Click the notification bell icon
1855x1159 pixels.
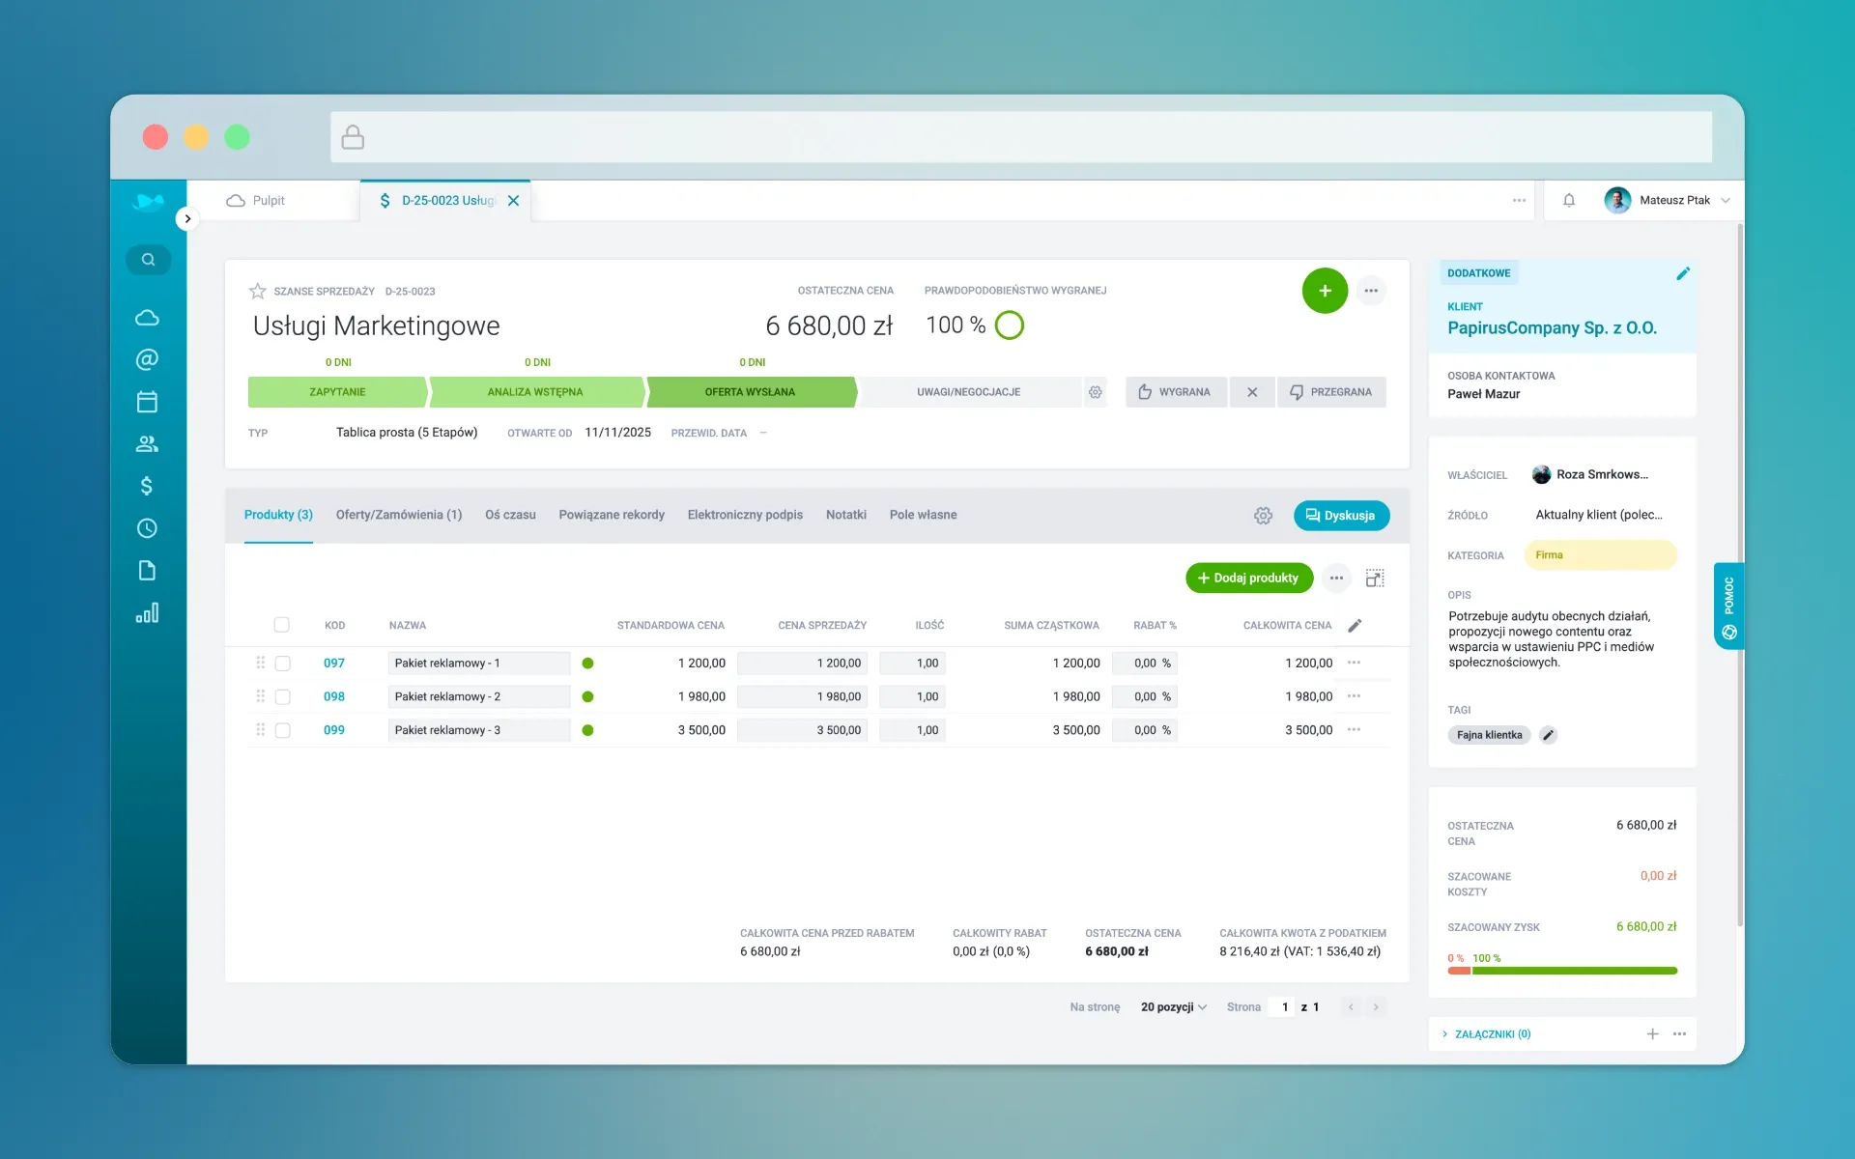(x=1569, y=200)
